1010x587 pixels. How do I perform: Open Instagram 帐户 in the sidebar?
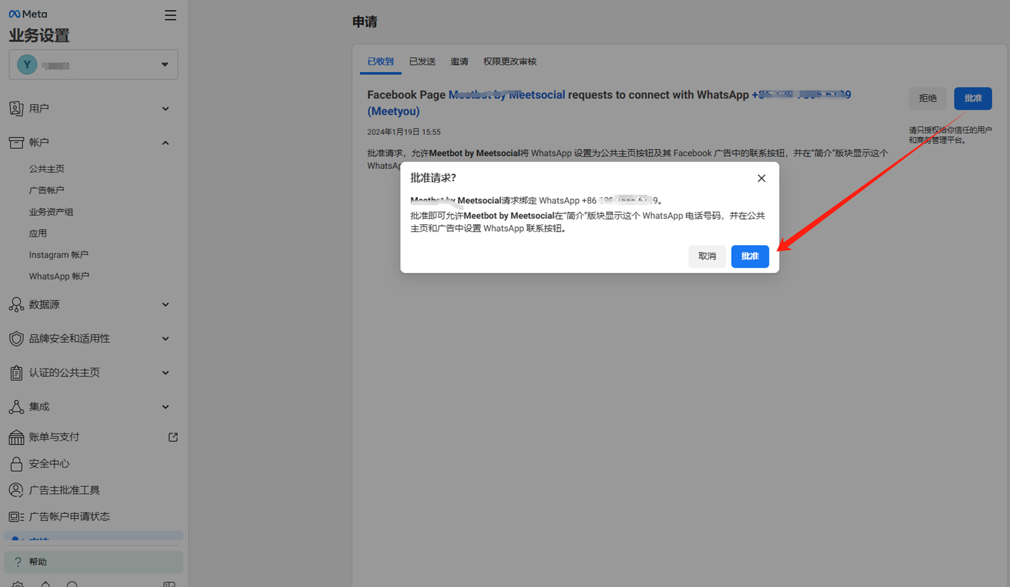(x=59, y=254)
